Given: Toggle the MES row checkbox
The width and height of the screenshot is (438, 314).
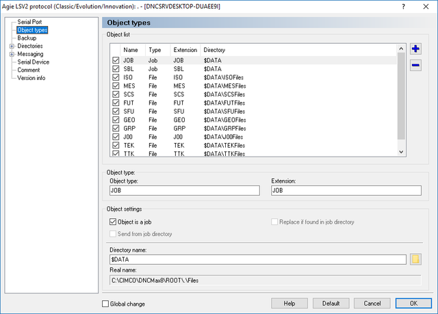Looking at the screenshot, I should point(116,86).
